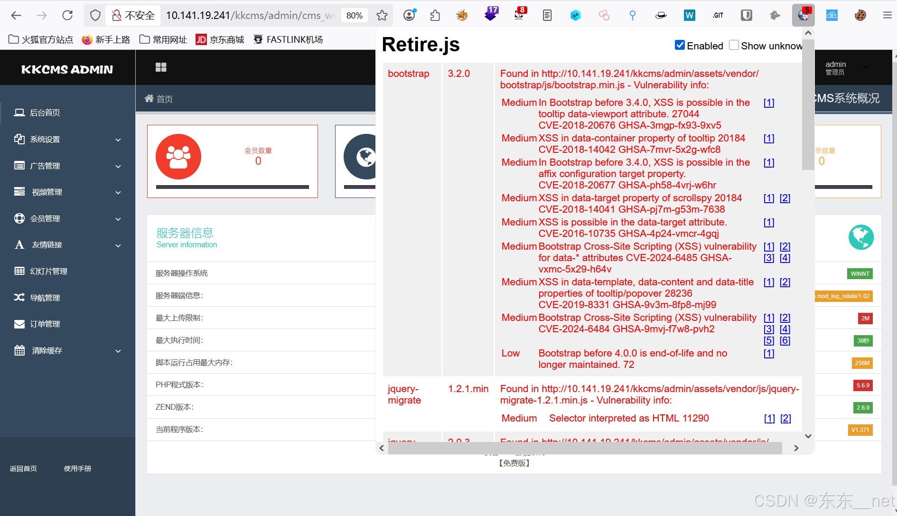The height and width of the screenshot is (516, 897).
Task: Open the 常用网址 bookmark folder
Action: 163,39
